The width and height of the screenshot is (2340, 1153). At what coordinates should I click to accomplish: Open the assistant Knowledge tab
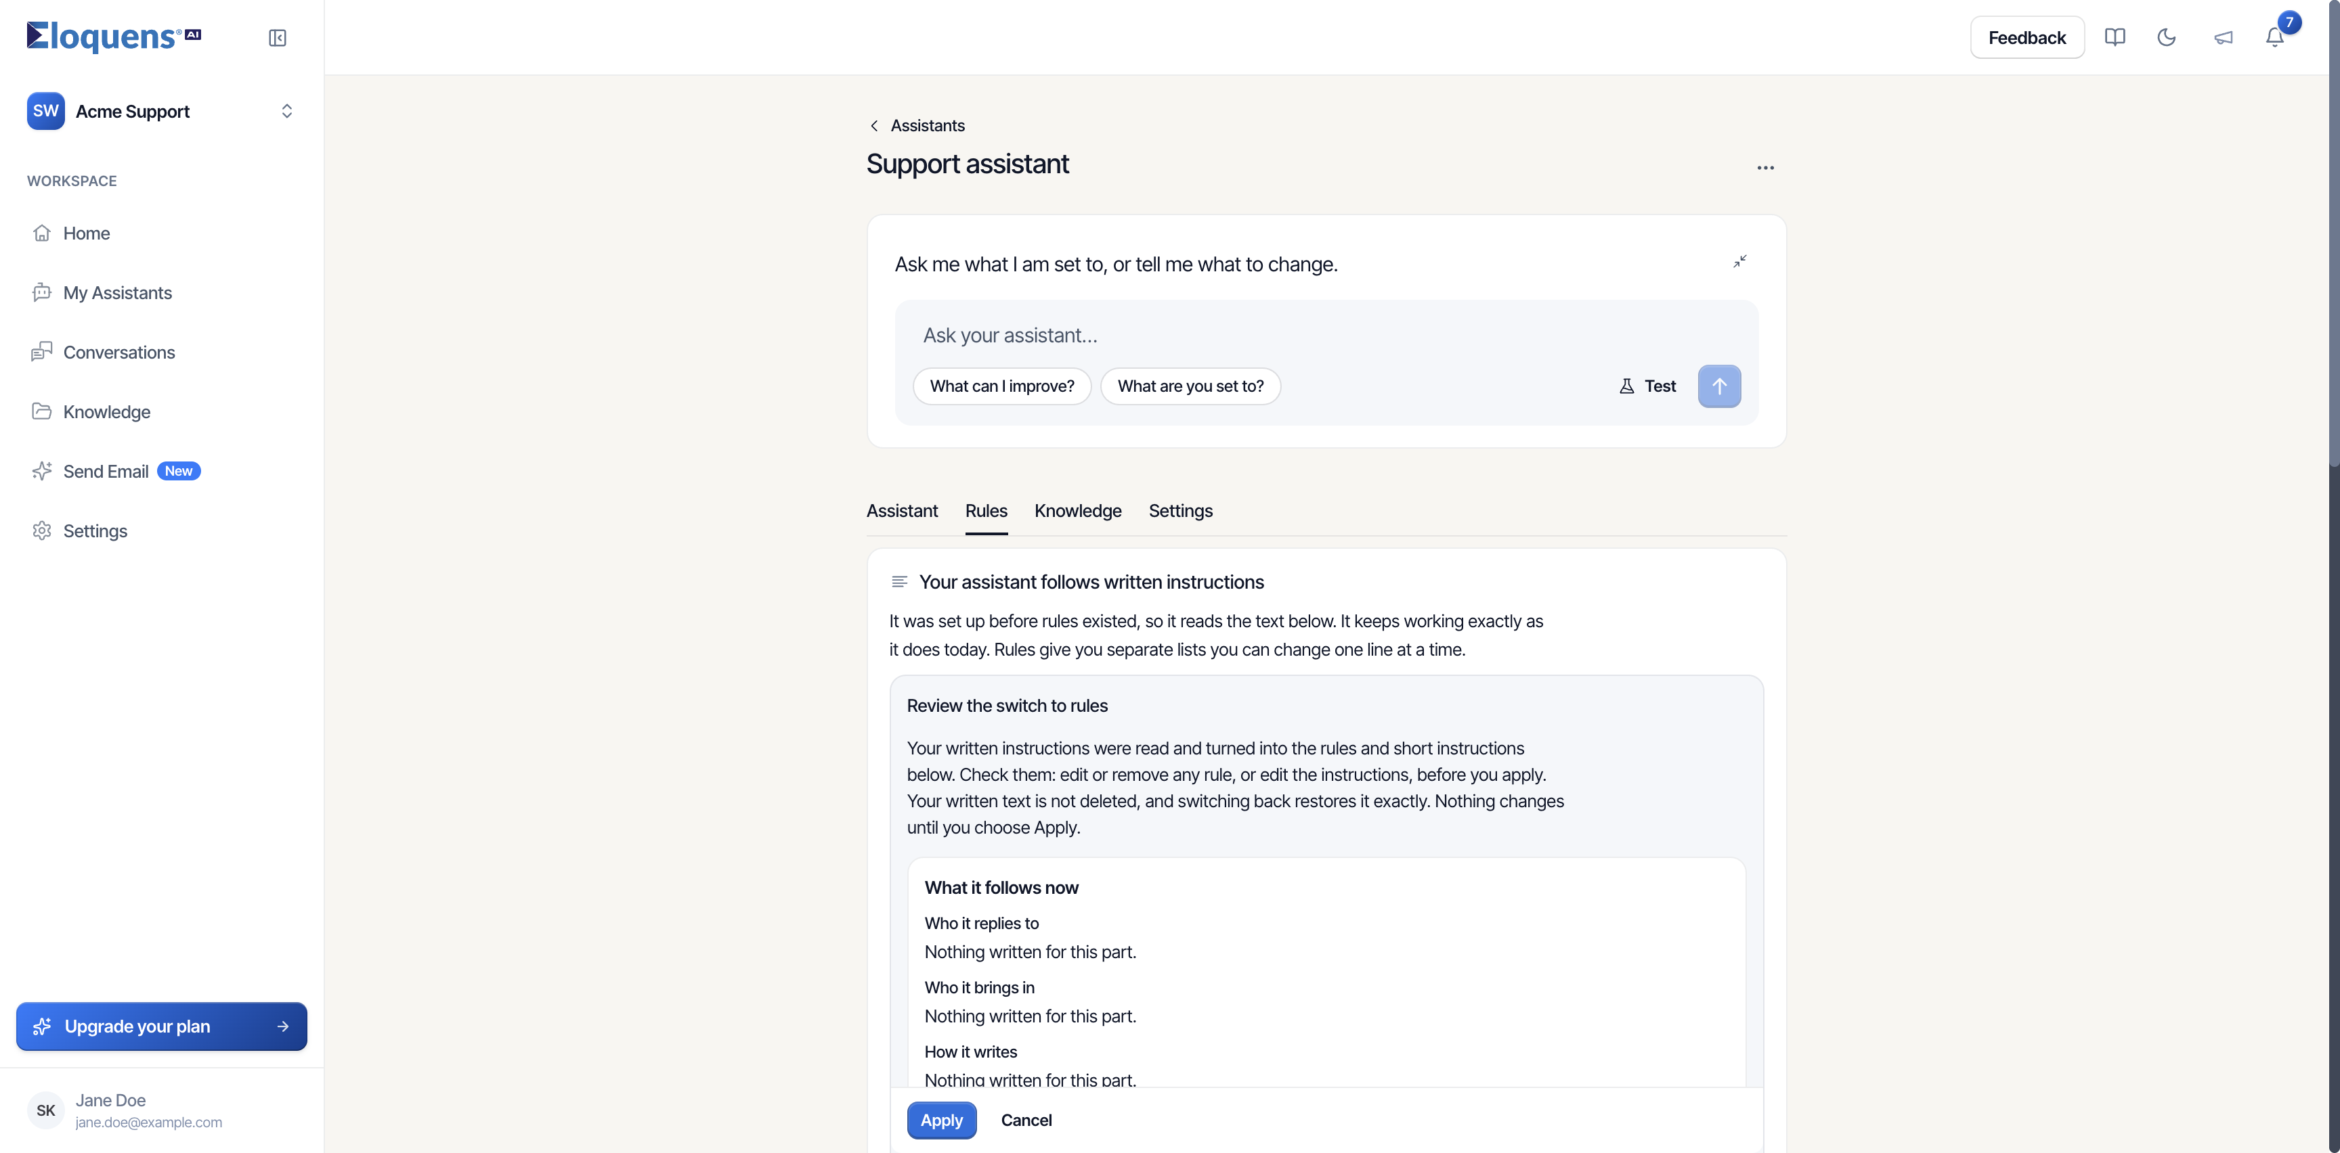1077,511
